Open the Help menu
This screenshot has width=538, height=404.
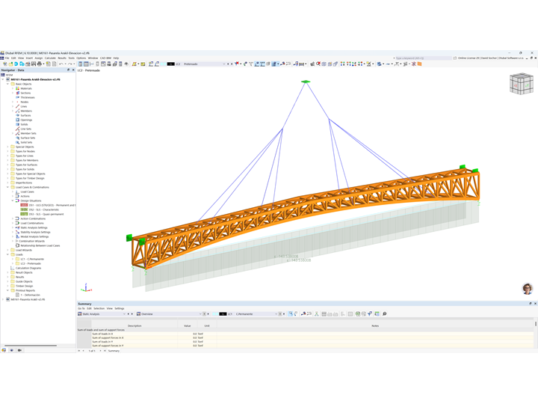point(116,58)
